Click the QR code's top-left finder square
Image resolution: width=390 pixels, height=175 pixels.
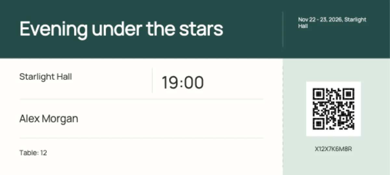coord(318,94)
